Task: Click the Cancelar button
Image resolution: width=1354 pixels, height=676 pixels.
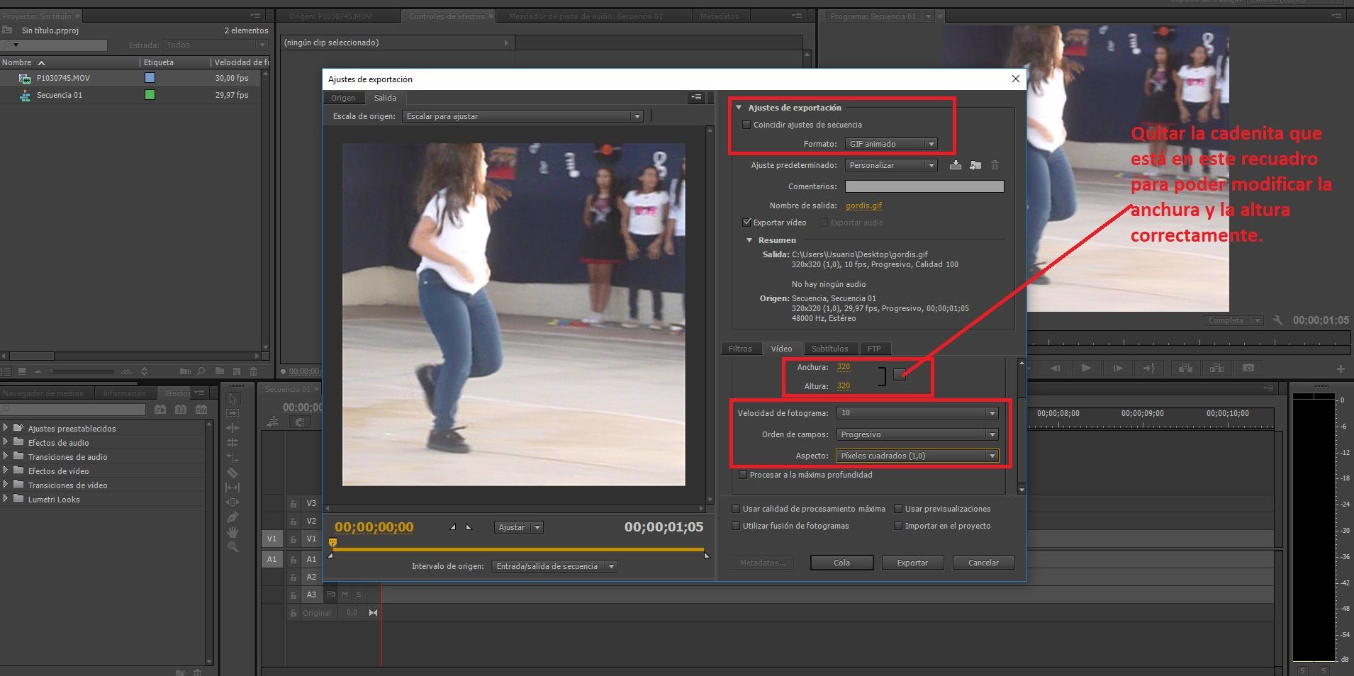Action: coord(983,563)
